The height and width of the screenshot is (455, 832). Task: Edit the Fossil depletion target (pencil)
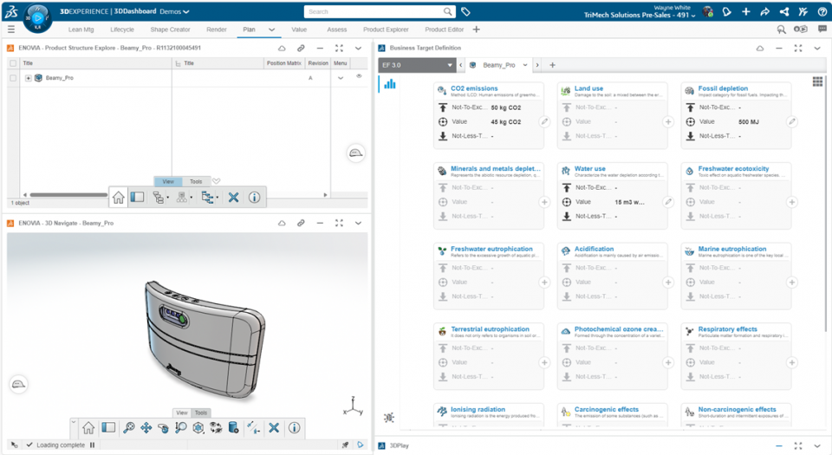(x=791, y=121)
